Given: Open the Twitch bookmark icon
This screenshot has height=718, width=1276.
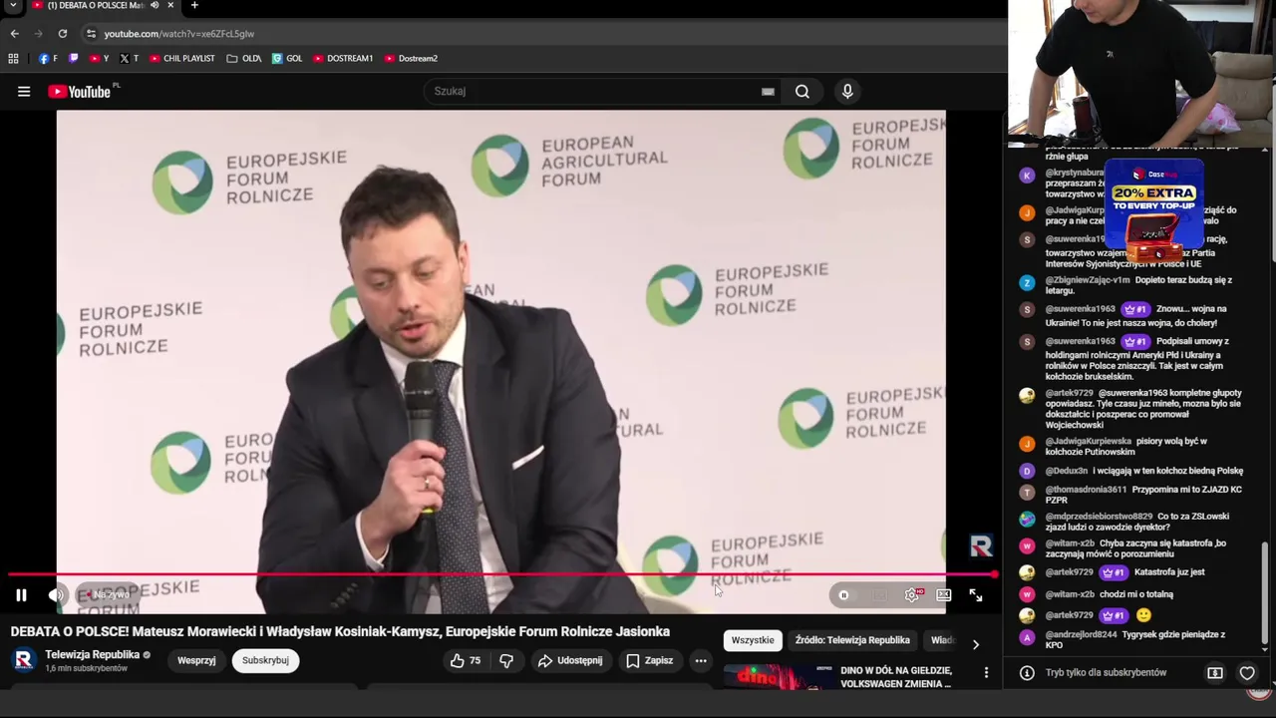Looking at the screenshot, I should [73, 59].
